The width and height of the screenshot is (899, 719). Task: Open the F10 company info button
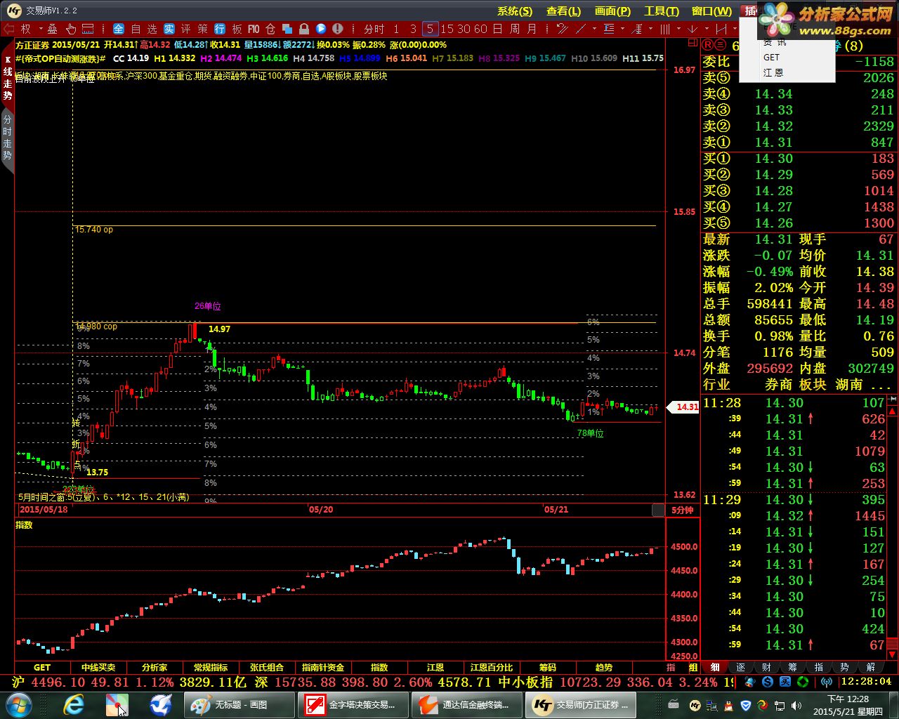click(x=254, y=29)
